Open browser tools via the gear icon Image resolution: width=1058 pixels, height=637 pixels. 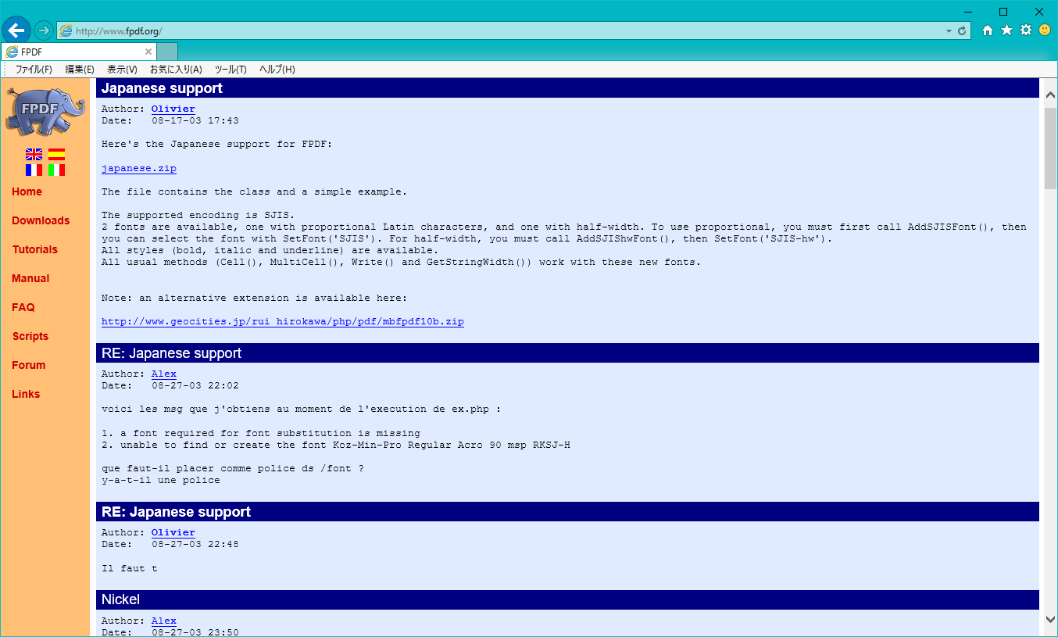click(1026, 30)
